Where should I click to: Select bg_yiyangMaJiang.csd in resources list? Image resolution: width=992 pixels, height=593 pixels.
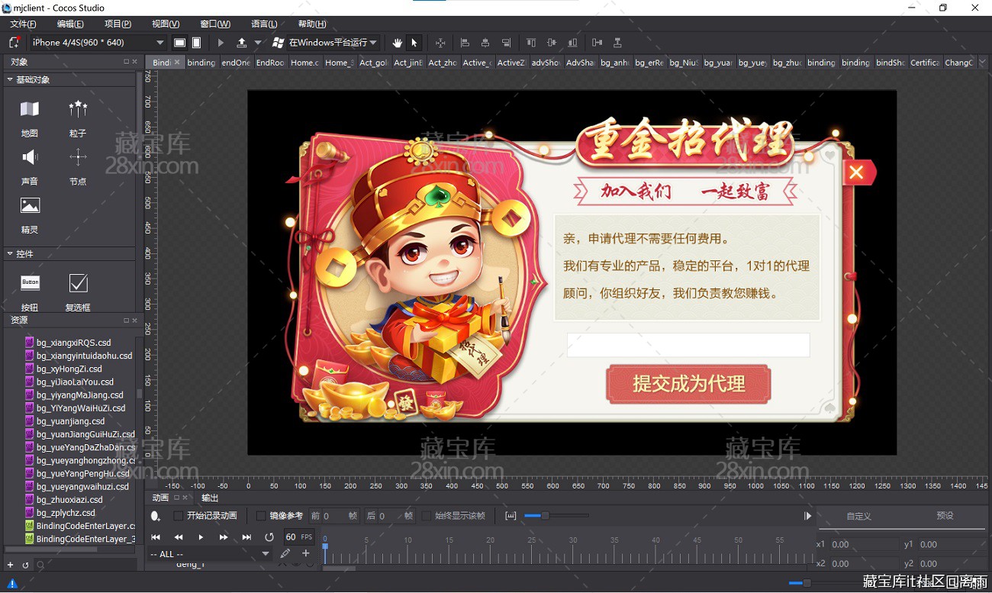click(x=79, y=395)
